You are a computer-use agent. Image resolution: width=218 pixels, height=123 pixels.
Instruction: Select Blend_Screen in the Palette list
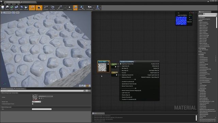pyautogui.click(x=203, y=42)
